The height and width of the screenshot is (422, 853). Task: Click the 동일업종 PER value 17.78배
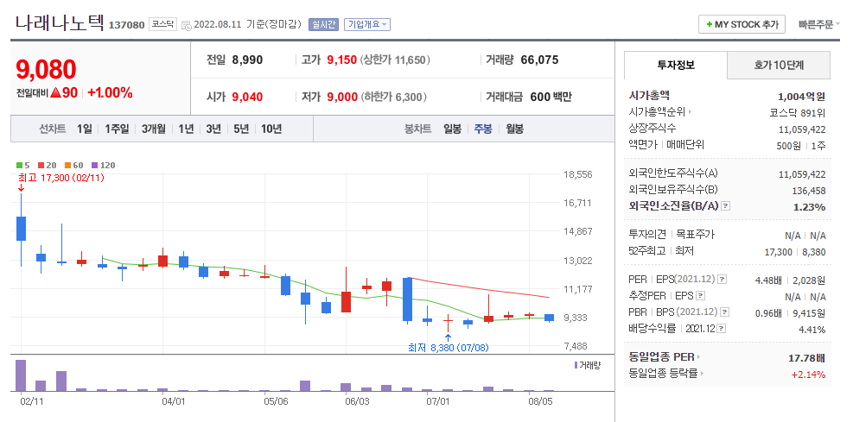click(806, 358)
